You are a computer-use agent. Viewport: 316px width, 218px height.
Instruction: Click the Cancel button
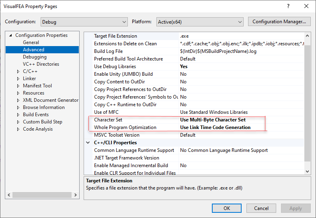[x=261, y=208]
